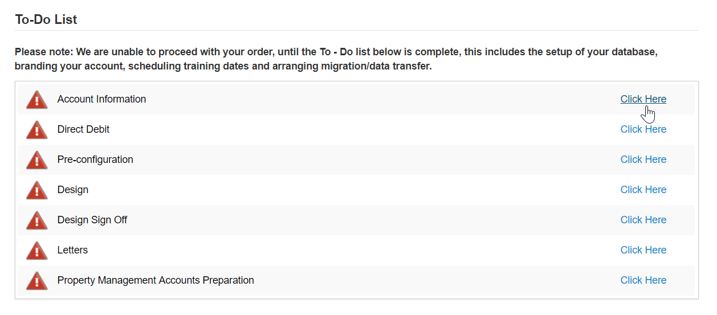Follow the Pre-configuration 'Click Here' link

643,159
